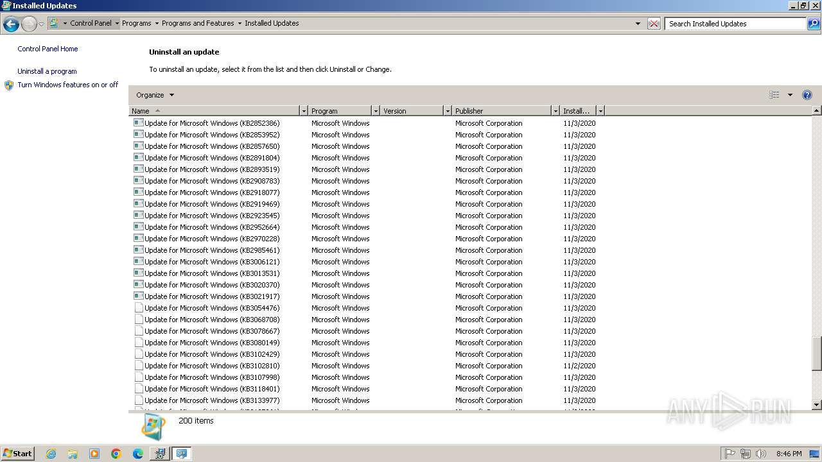This screenshot has width=822, height=462.
Task: Open the Name column filter dropdown
Action: 304,111
